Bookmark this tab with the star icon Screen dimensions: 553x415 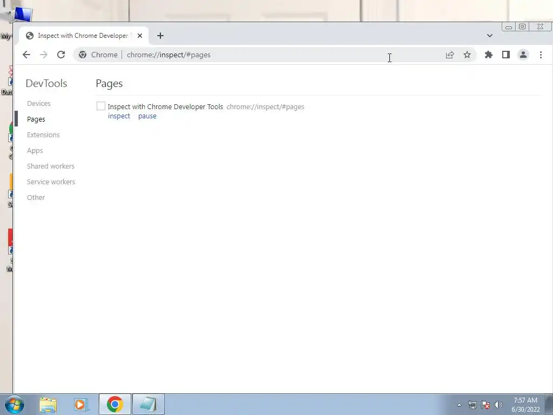(467, 55)
